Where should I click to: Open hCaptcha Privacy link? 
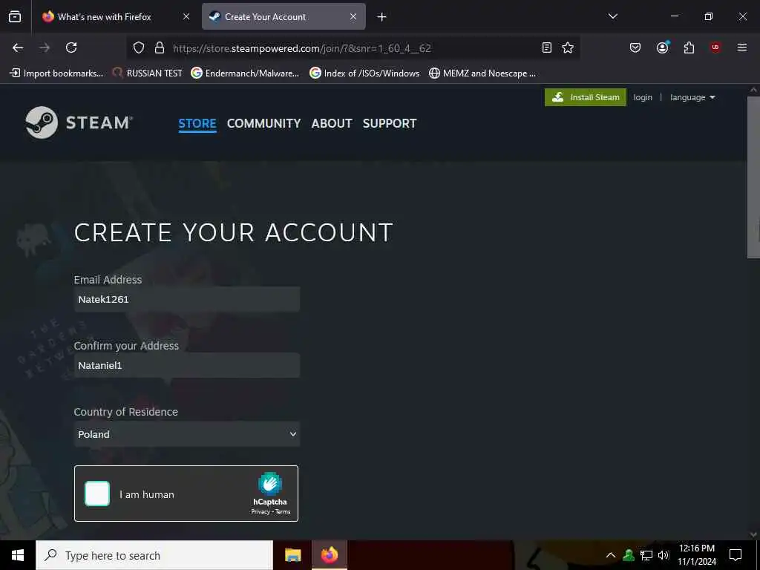(x=261, y=511)
